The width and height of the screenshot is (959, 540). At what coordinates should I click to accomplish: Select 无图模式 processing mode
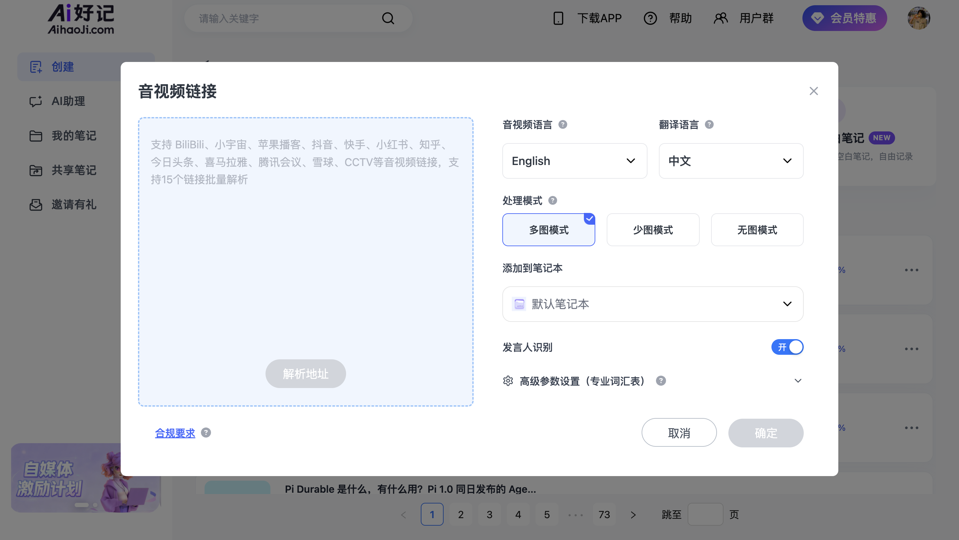coord(757,230)
